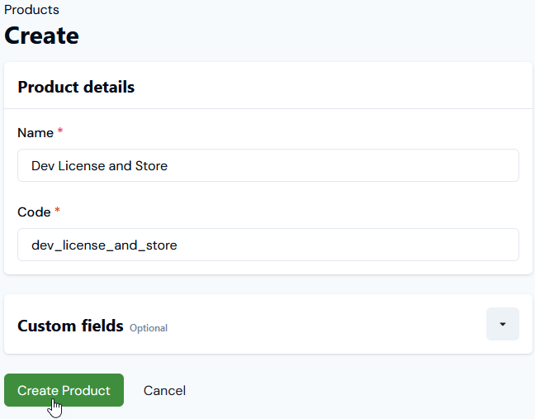The image size is (535, 419).
Task: Click the 'dev_license_and_store' code text
Action: coord(104,245)
